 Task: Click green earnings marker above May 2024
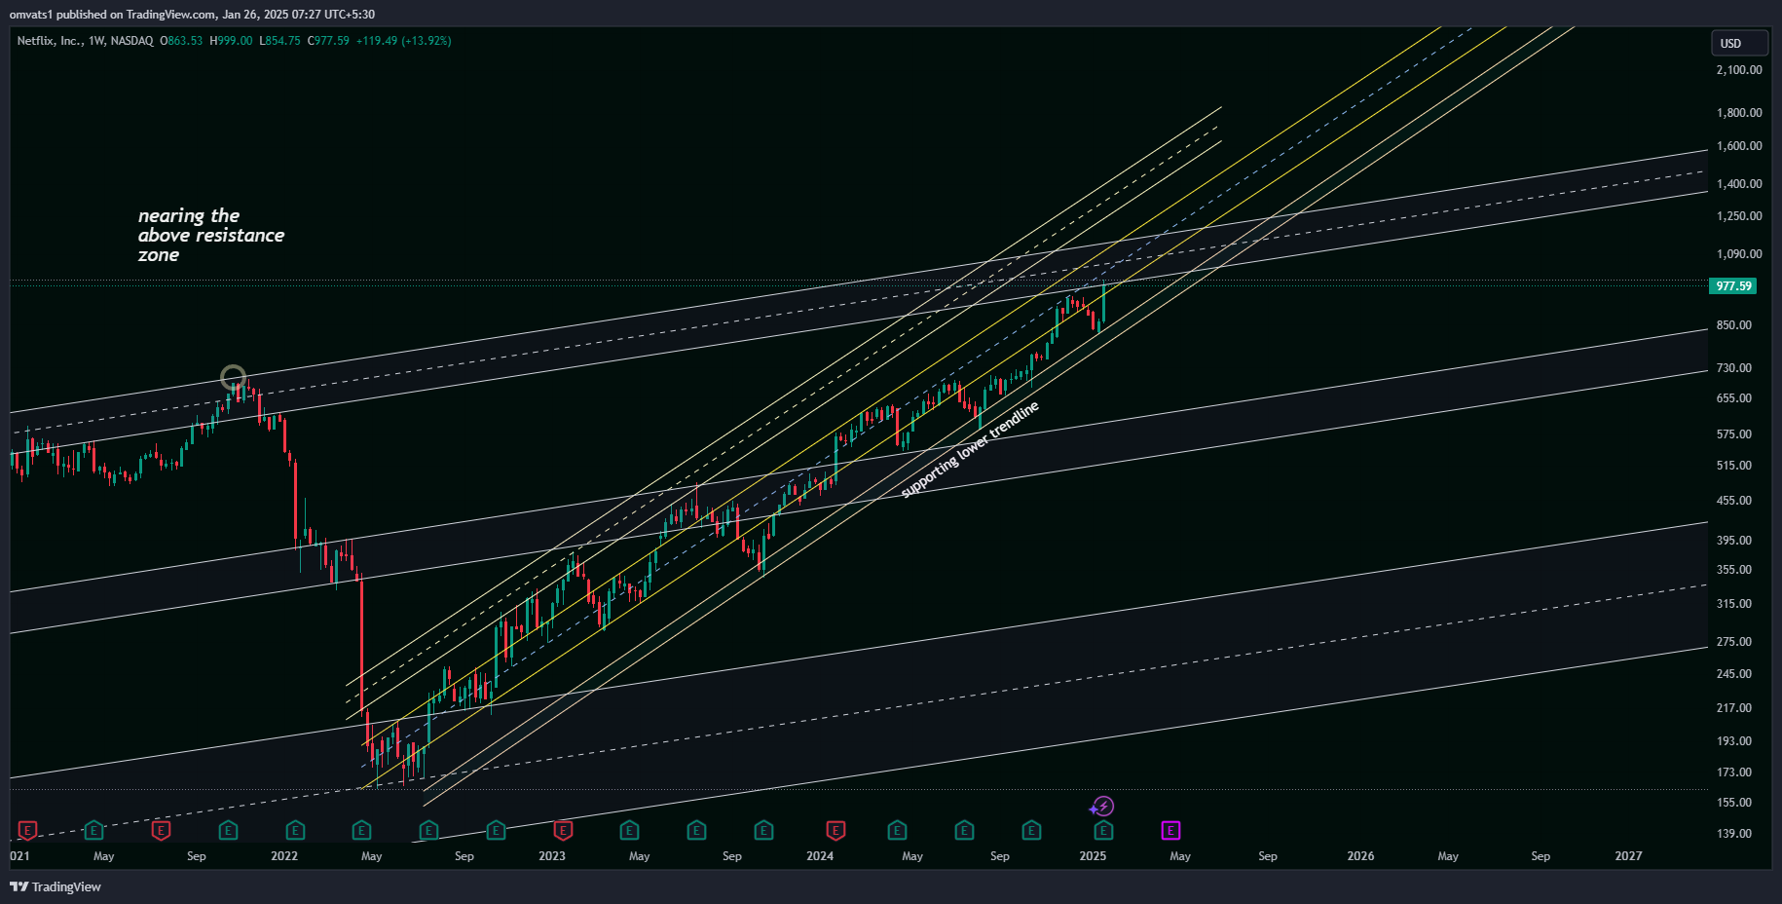pos(897,831)
